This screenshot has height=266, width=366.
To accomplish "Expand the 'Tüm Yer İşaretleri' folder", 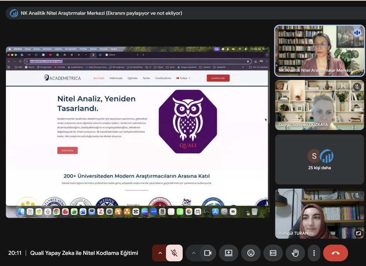I will click(x=259, y=67).
